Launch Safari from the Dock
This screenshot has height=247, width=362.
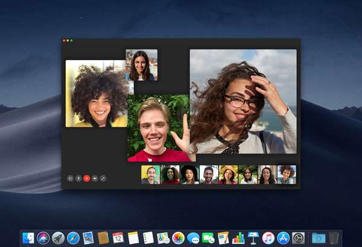(x=74, y=238)
